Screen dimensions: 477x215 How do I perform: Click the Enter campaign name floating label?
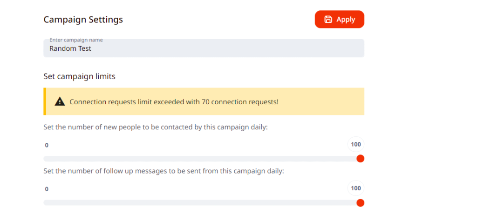(76, 40)
